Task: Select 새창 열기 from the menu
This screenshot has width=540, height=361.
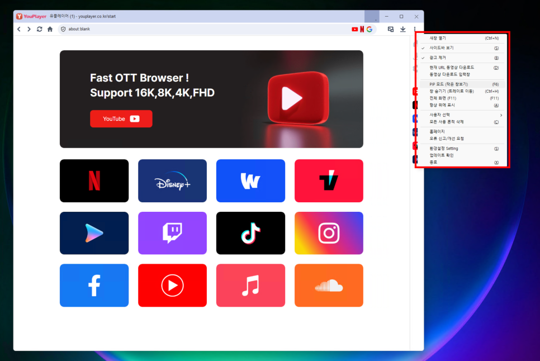Action: (462, 38)
